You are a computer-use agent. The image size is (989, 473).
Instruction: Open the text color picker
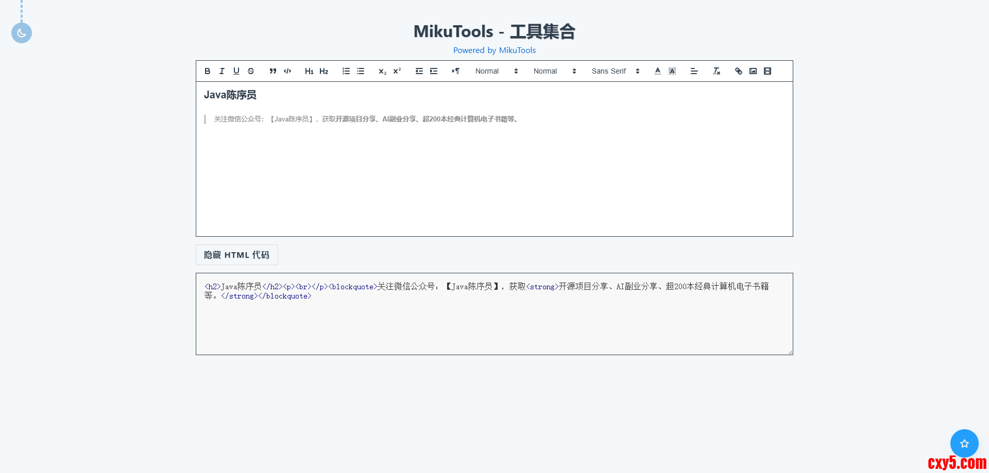(658, 71)
